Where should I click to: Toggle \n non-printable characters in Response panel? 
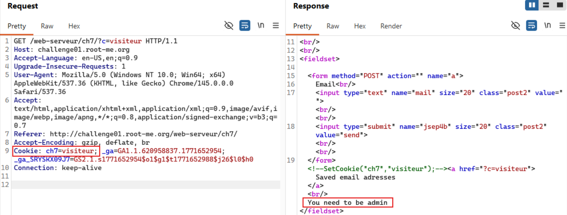point(547,26)
